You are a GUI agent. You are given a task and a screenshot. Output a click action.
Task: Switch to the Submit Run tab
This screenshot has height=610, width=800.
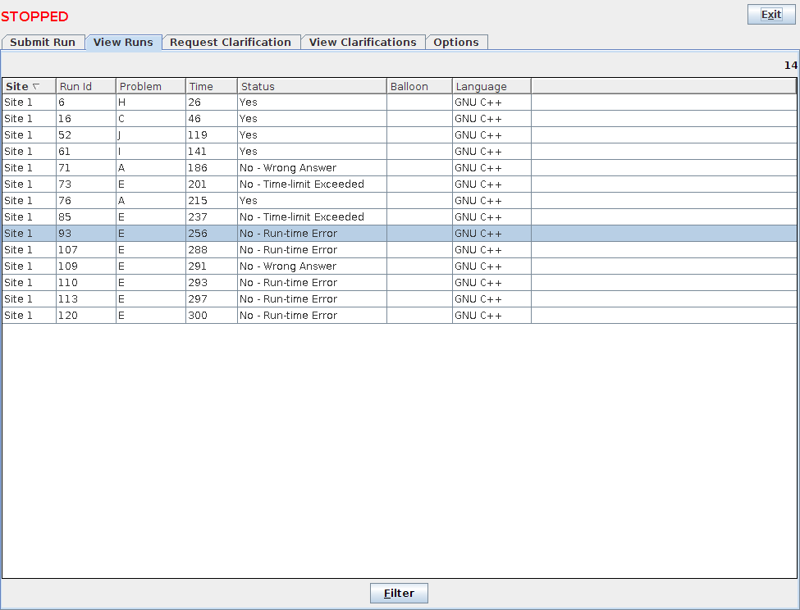coord(43,43)
